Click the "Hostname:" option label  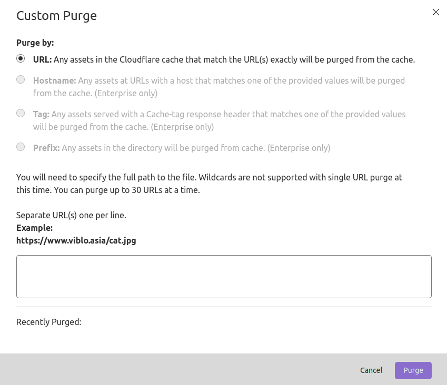[55, 80]
